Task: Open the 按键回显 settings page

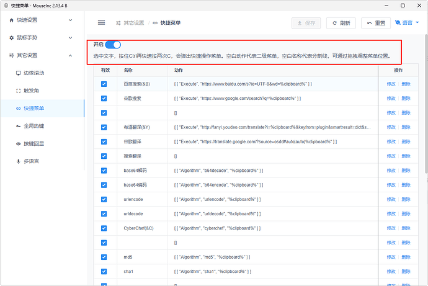Action: pyautogui.click(x=42, y=143)
